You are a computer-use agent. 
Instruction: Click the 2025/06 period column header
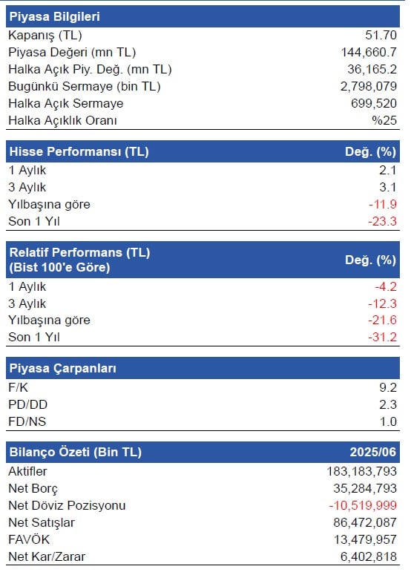point(372,452)
